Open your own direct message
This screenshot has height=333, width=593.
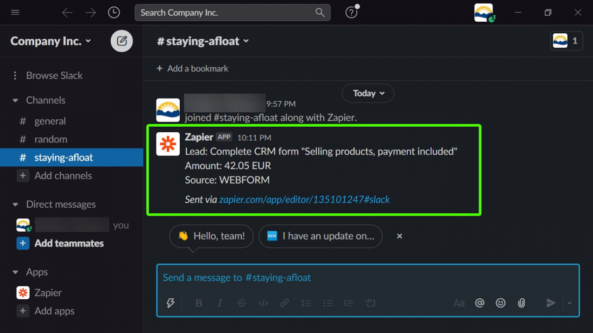coord(71,225)
